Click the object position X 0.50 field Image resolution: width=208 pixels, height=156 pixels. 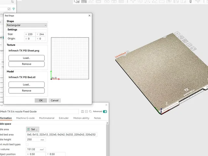pos(35,154)
